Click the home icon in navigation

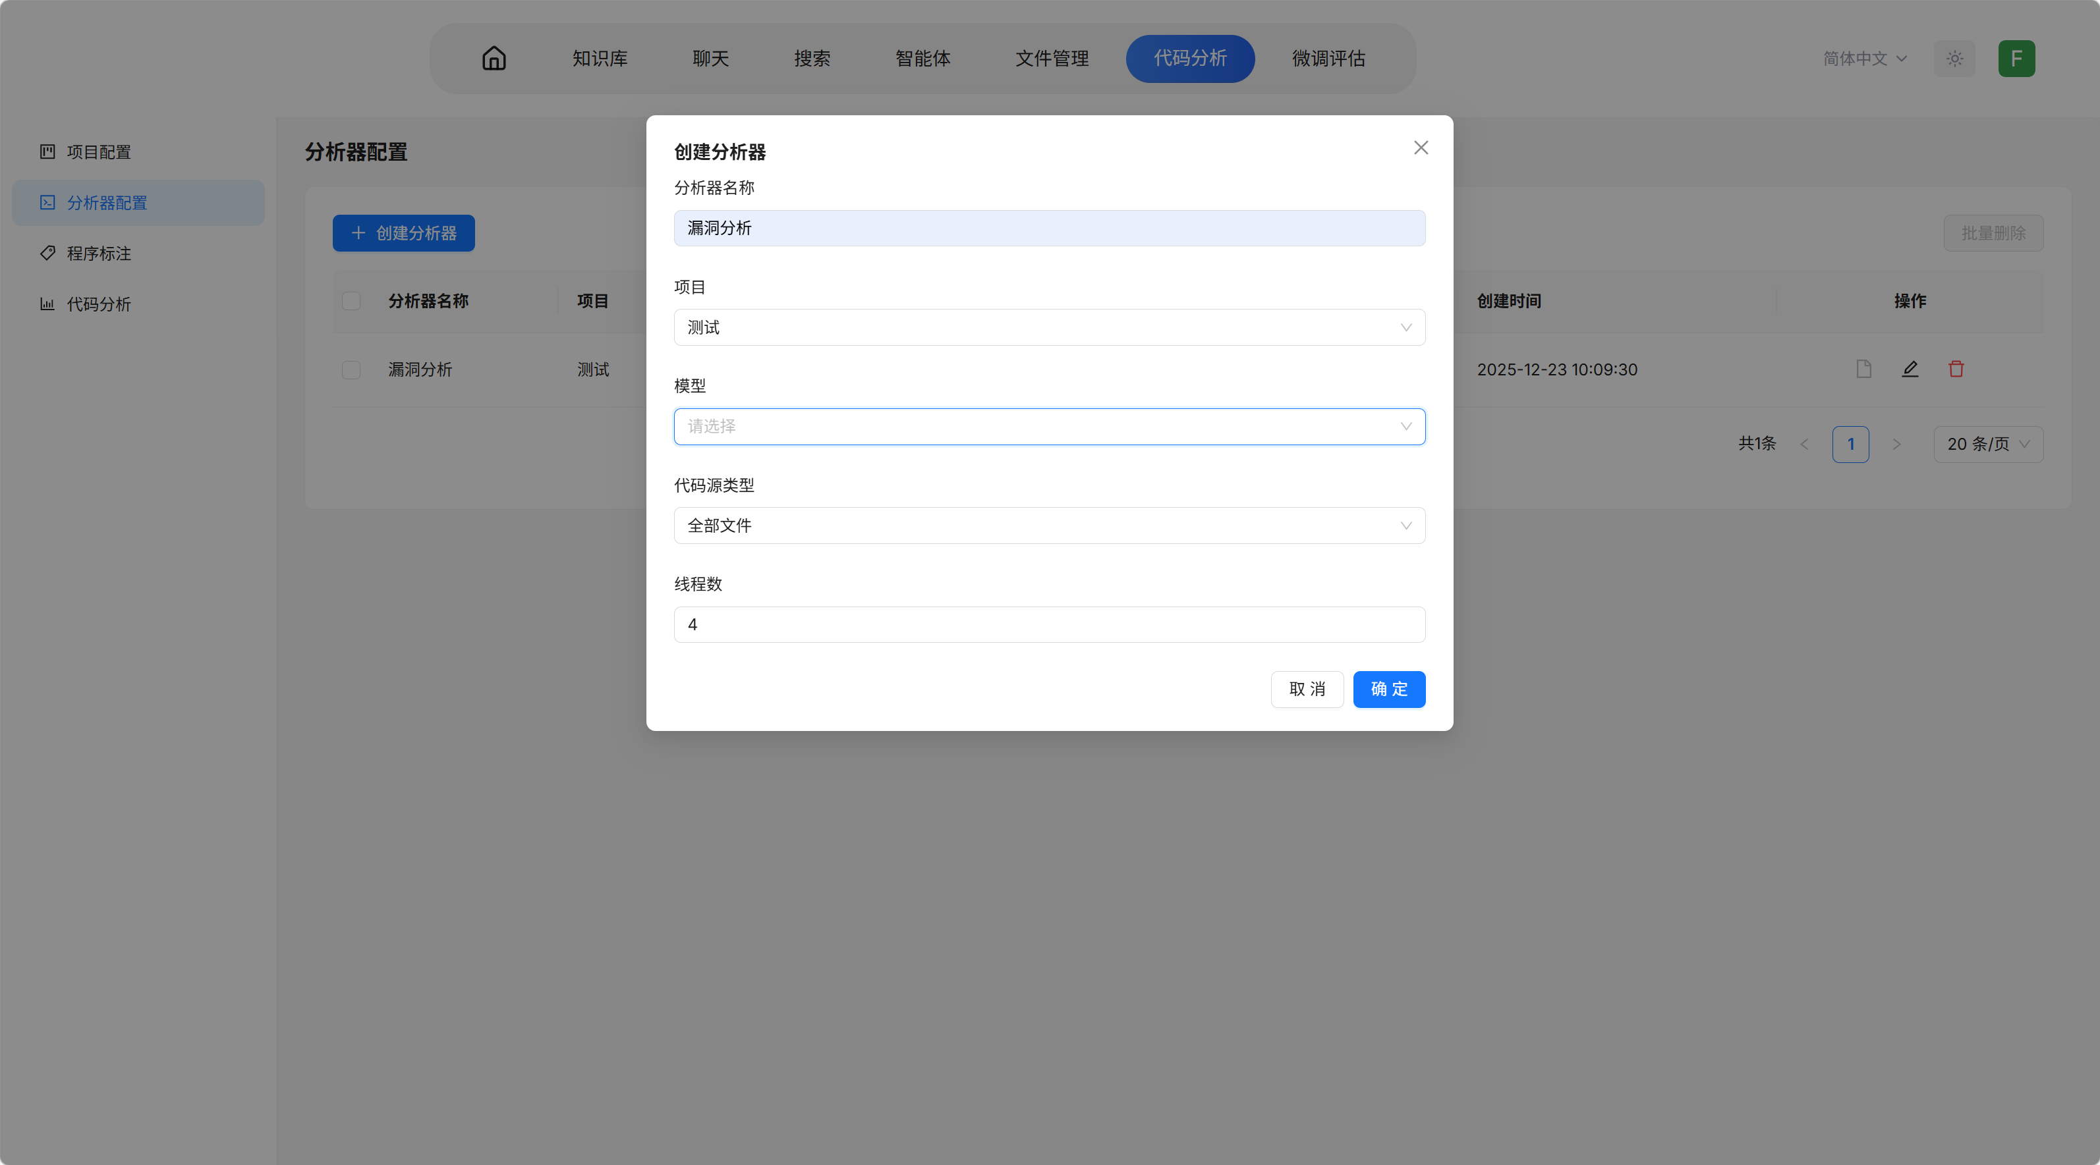coord(494,59)
